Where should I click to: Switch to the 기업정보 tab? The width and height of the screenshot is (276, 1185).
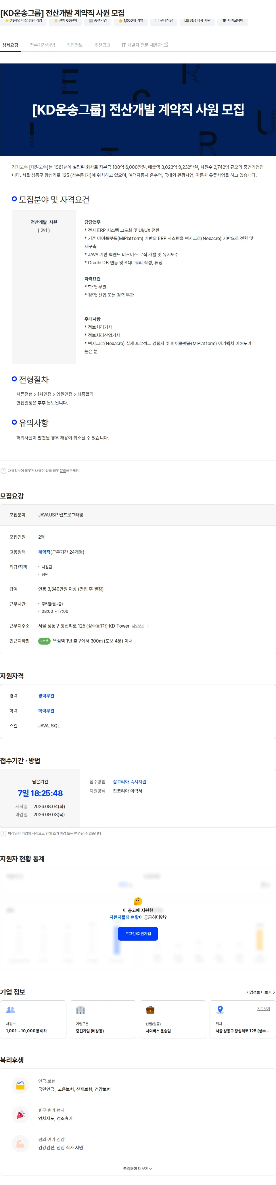74,45
